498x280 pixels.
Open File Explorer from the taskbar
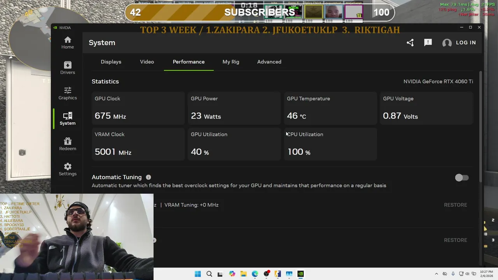click(x=243, y=274)
